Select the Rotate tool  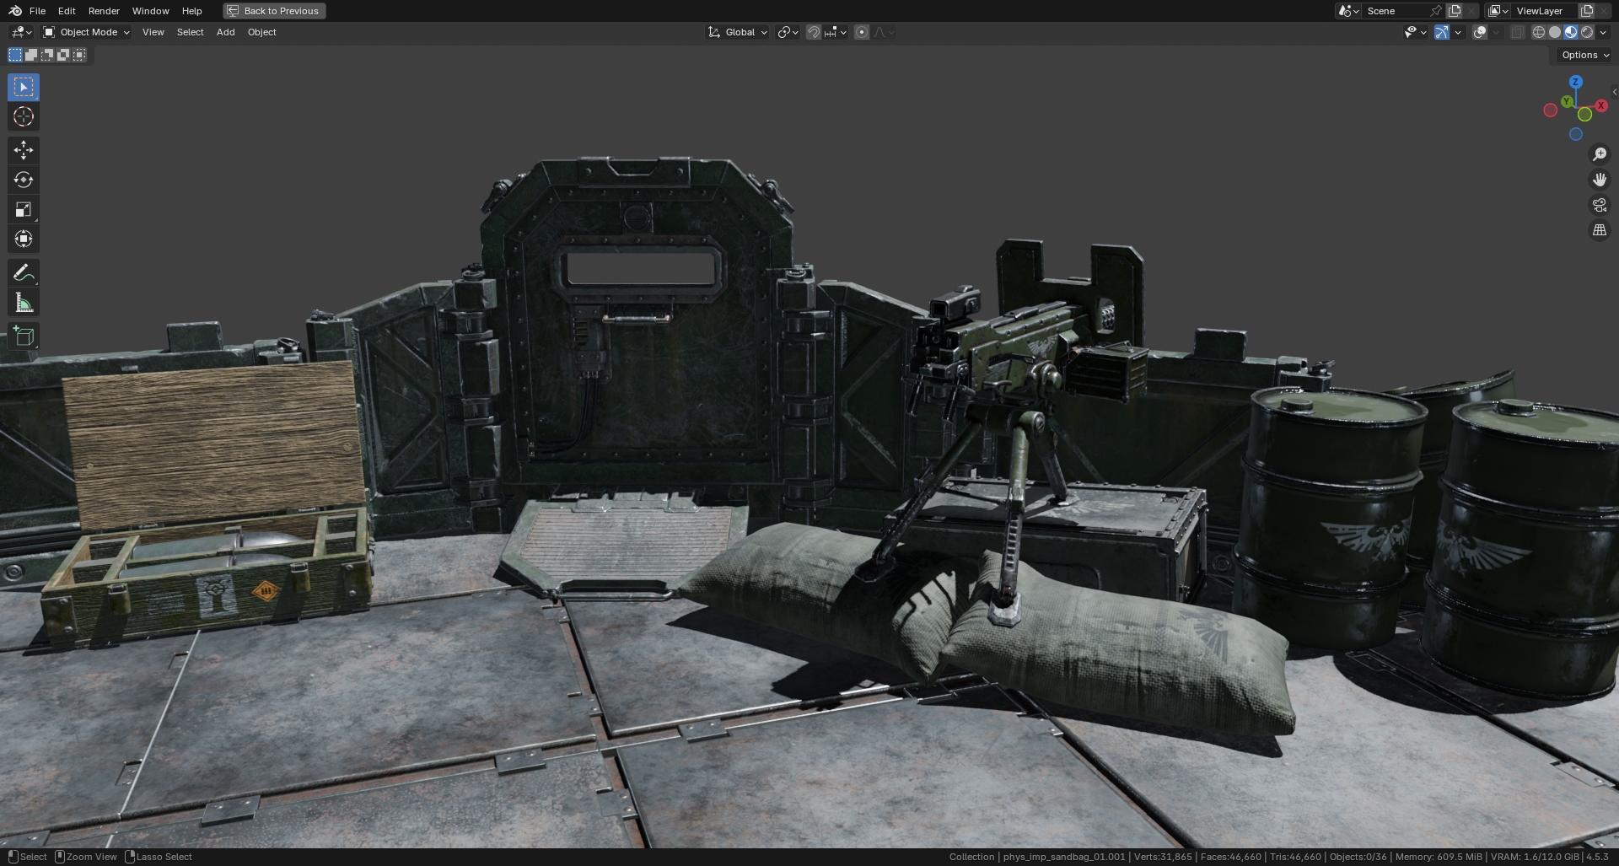(x=24, y=180)
